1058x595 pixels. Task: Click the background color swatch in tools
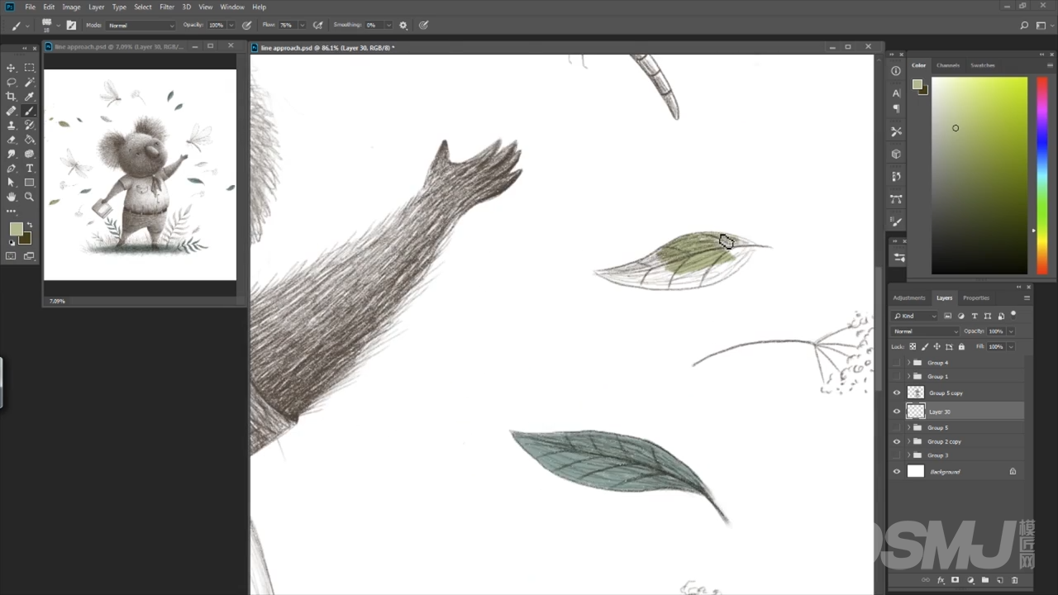click(x=26, y=240)
